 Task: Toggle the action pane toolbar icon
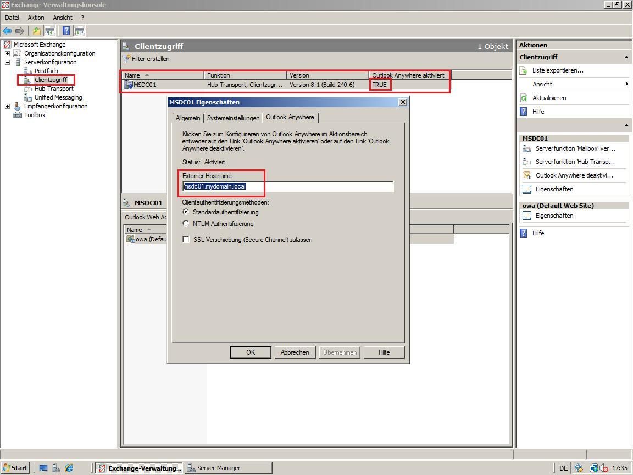coord(80,31)
